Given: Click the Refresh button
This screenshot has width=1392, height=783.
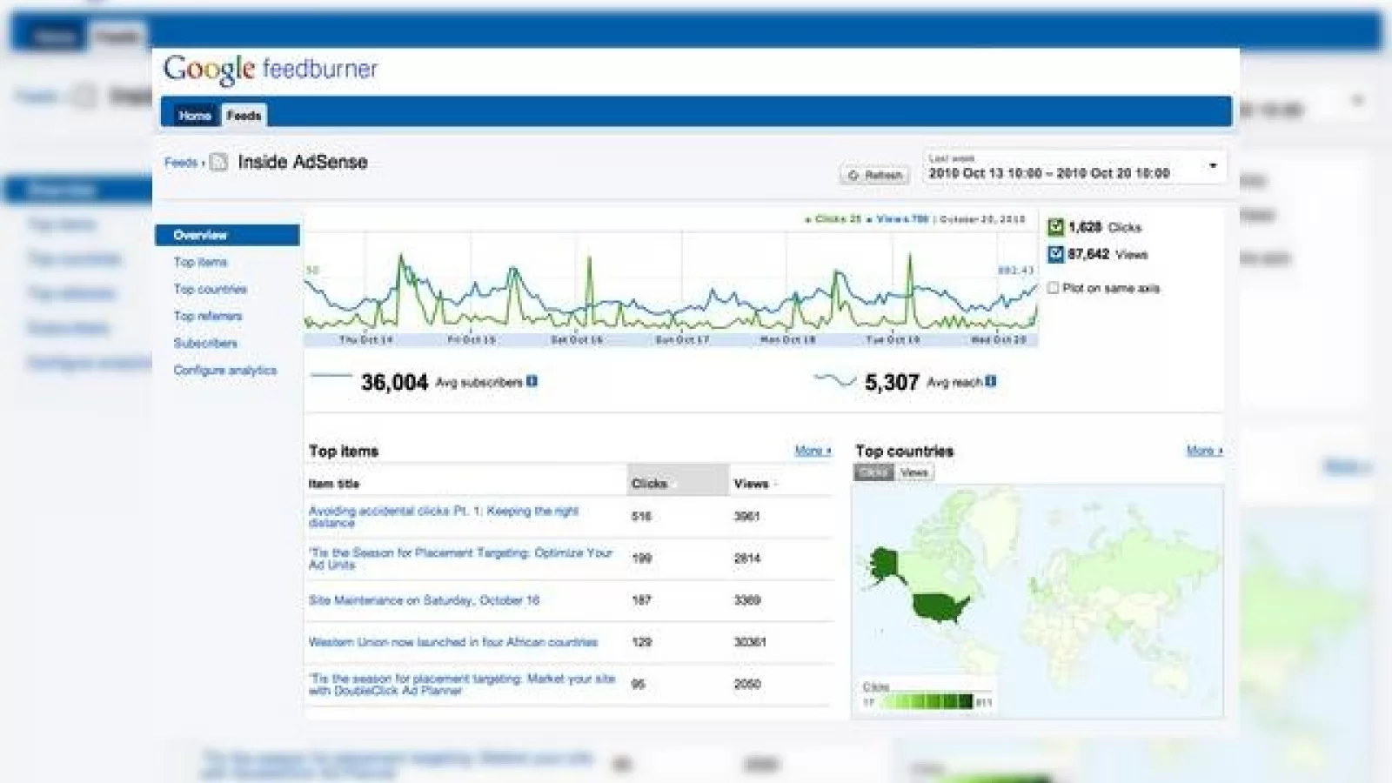Looking at the screenshot, I should (874, 175).
